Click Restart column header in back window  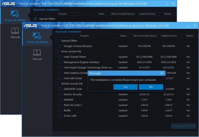167,14
